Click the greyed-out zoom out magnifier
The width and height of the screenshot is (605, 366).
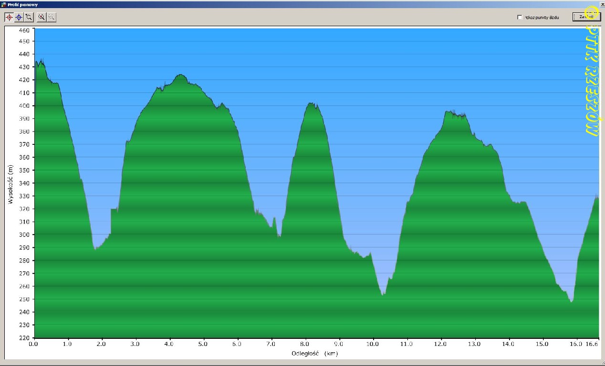(x=52, y=17)
